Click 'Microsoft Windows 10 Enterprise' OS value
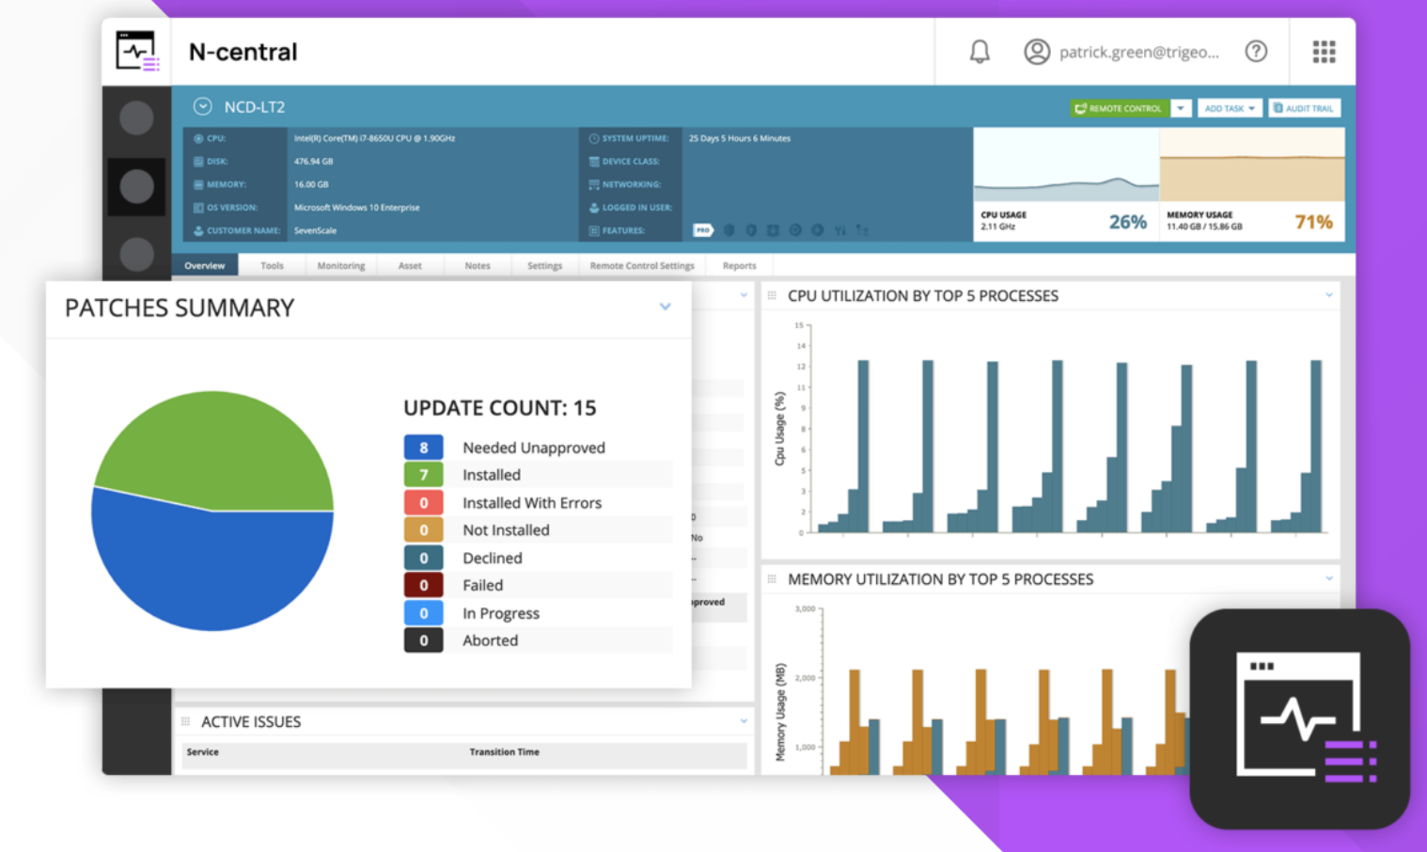1427x852 pixels. coord(357,208)
